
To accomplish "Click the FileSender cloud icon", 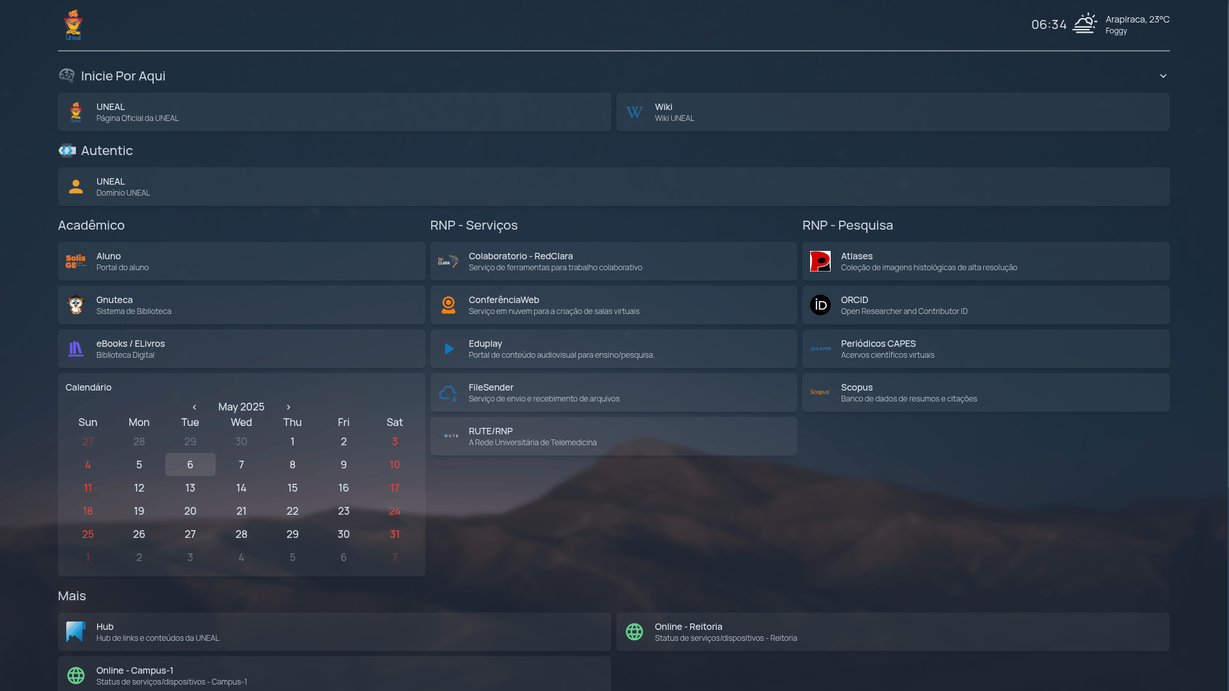I will 448,392.
